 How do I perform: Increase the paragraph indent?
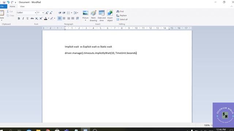click(64, 13)
